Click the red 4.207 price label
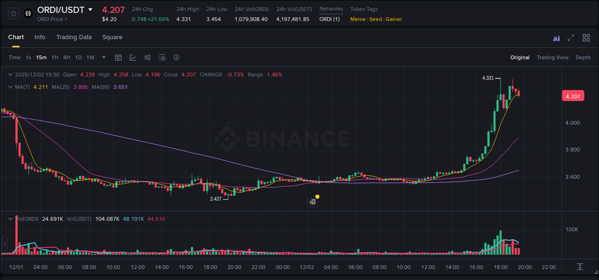The height and width of the screenshot is (280, 599). click(x=573, y=96)
